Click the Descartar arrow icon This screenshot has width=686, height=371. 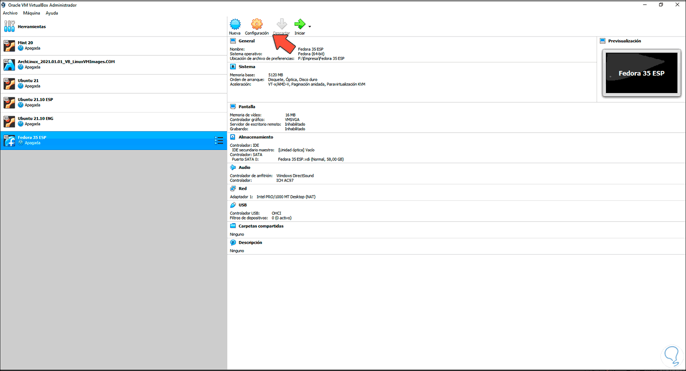281,24
